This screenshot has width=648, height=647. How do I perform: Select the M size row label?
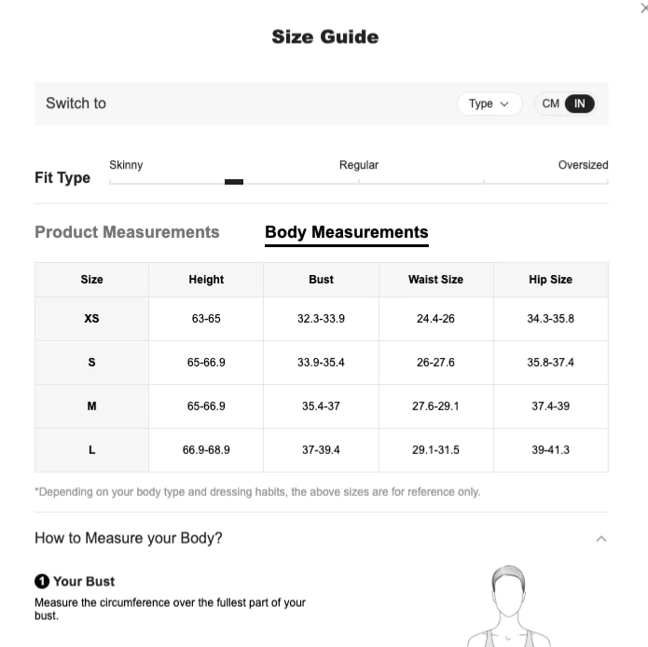(91, 406)
